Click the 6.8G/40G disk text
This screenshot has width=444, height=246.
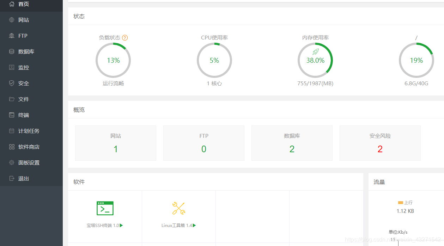click(x=416, y=84)
